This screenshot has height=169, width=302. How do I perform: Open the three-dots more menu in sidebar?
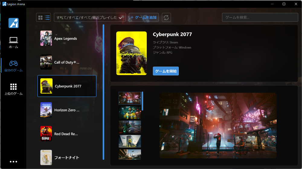(x=14, y=161)
